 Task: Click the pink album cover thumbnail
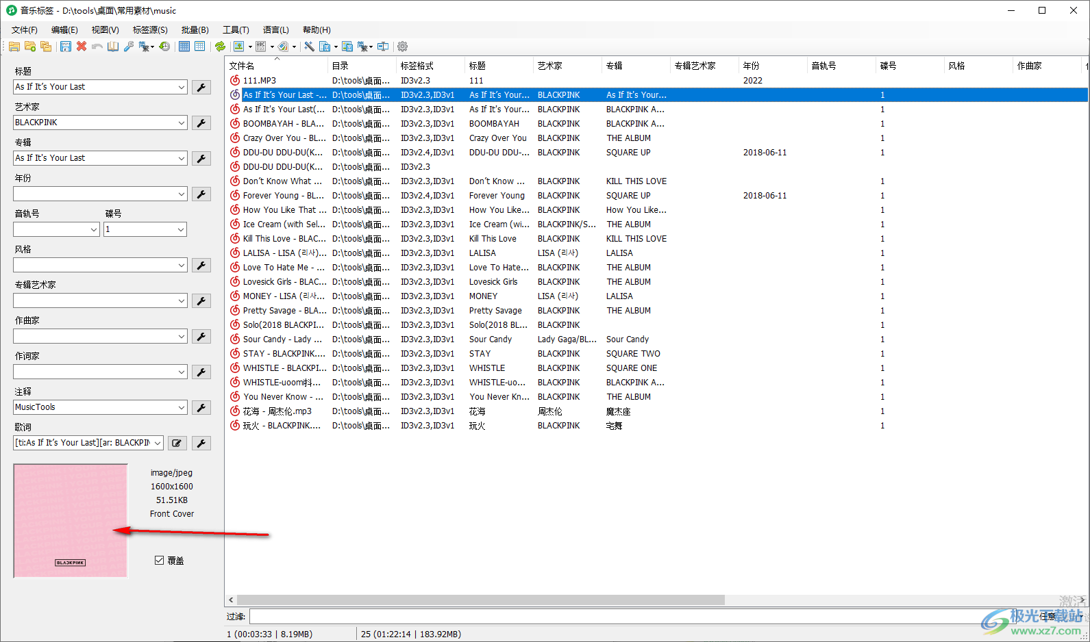click(71, 521)
